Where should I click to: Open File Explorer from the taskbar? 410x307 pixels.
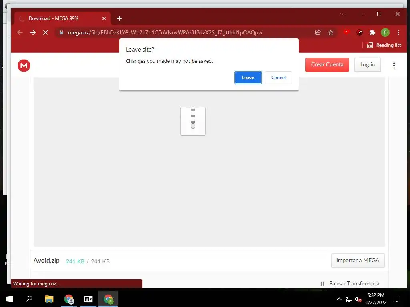pyautogui.click(x=49, y=299)
